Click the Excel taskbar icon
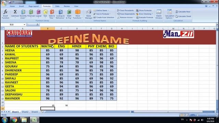219x123 pixels. (x=34, y=120)
